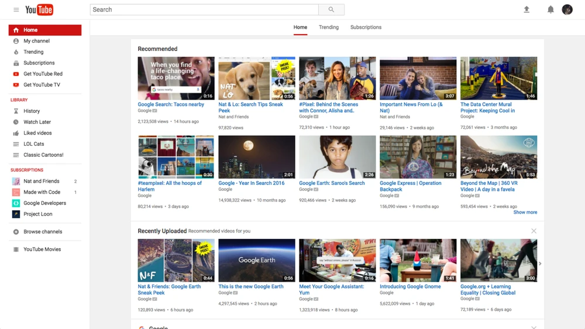Click into the Search input field
Viewport: 585px width, 329px height.
coord(204,10)
